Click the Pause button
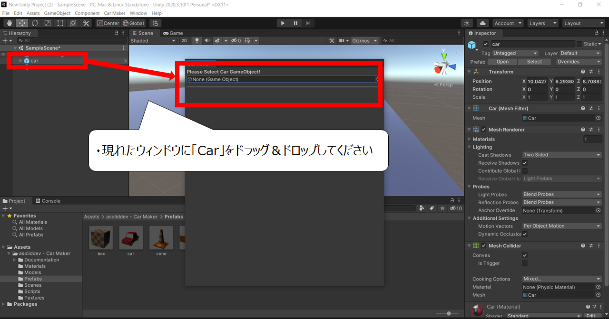Screen dimensions: 609x319 [x=295, y=23]
